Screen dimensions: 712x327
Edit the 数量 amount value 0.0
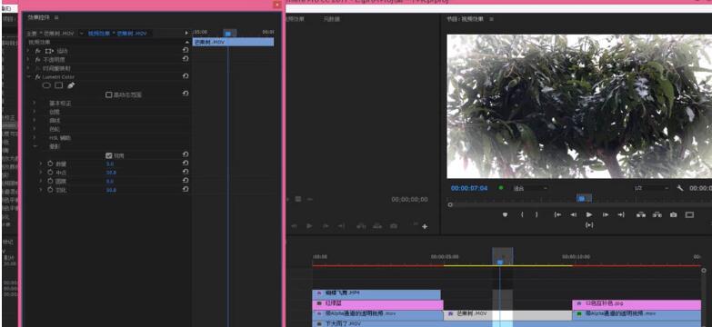(110, 163)
